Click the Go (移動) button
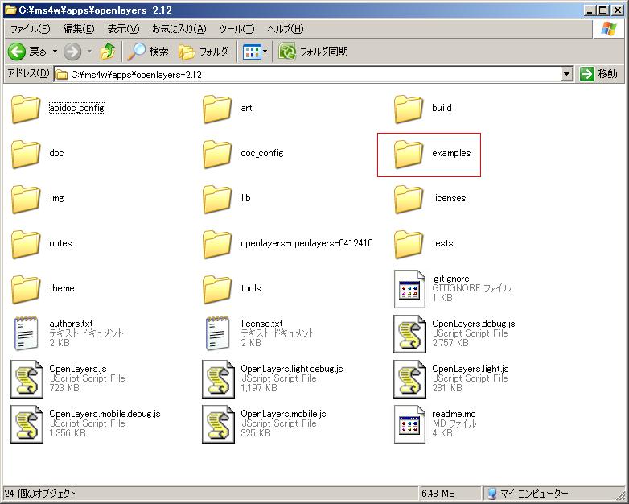 tap(599, 74)
